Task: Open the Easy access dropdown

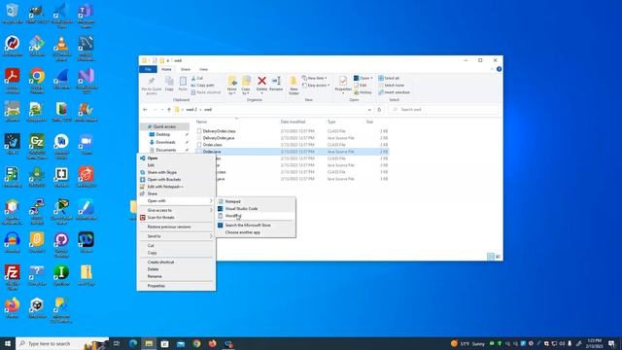Action: point(316,86)
